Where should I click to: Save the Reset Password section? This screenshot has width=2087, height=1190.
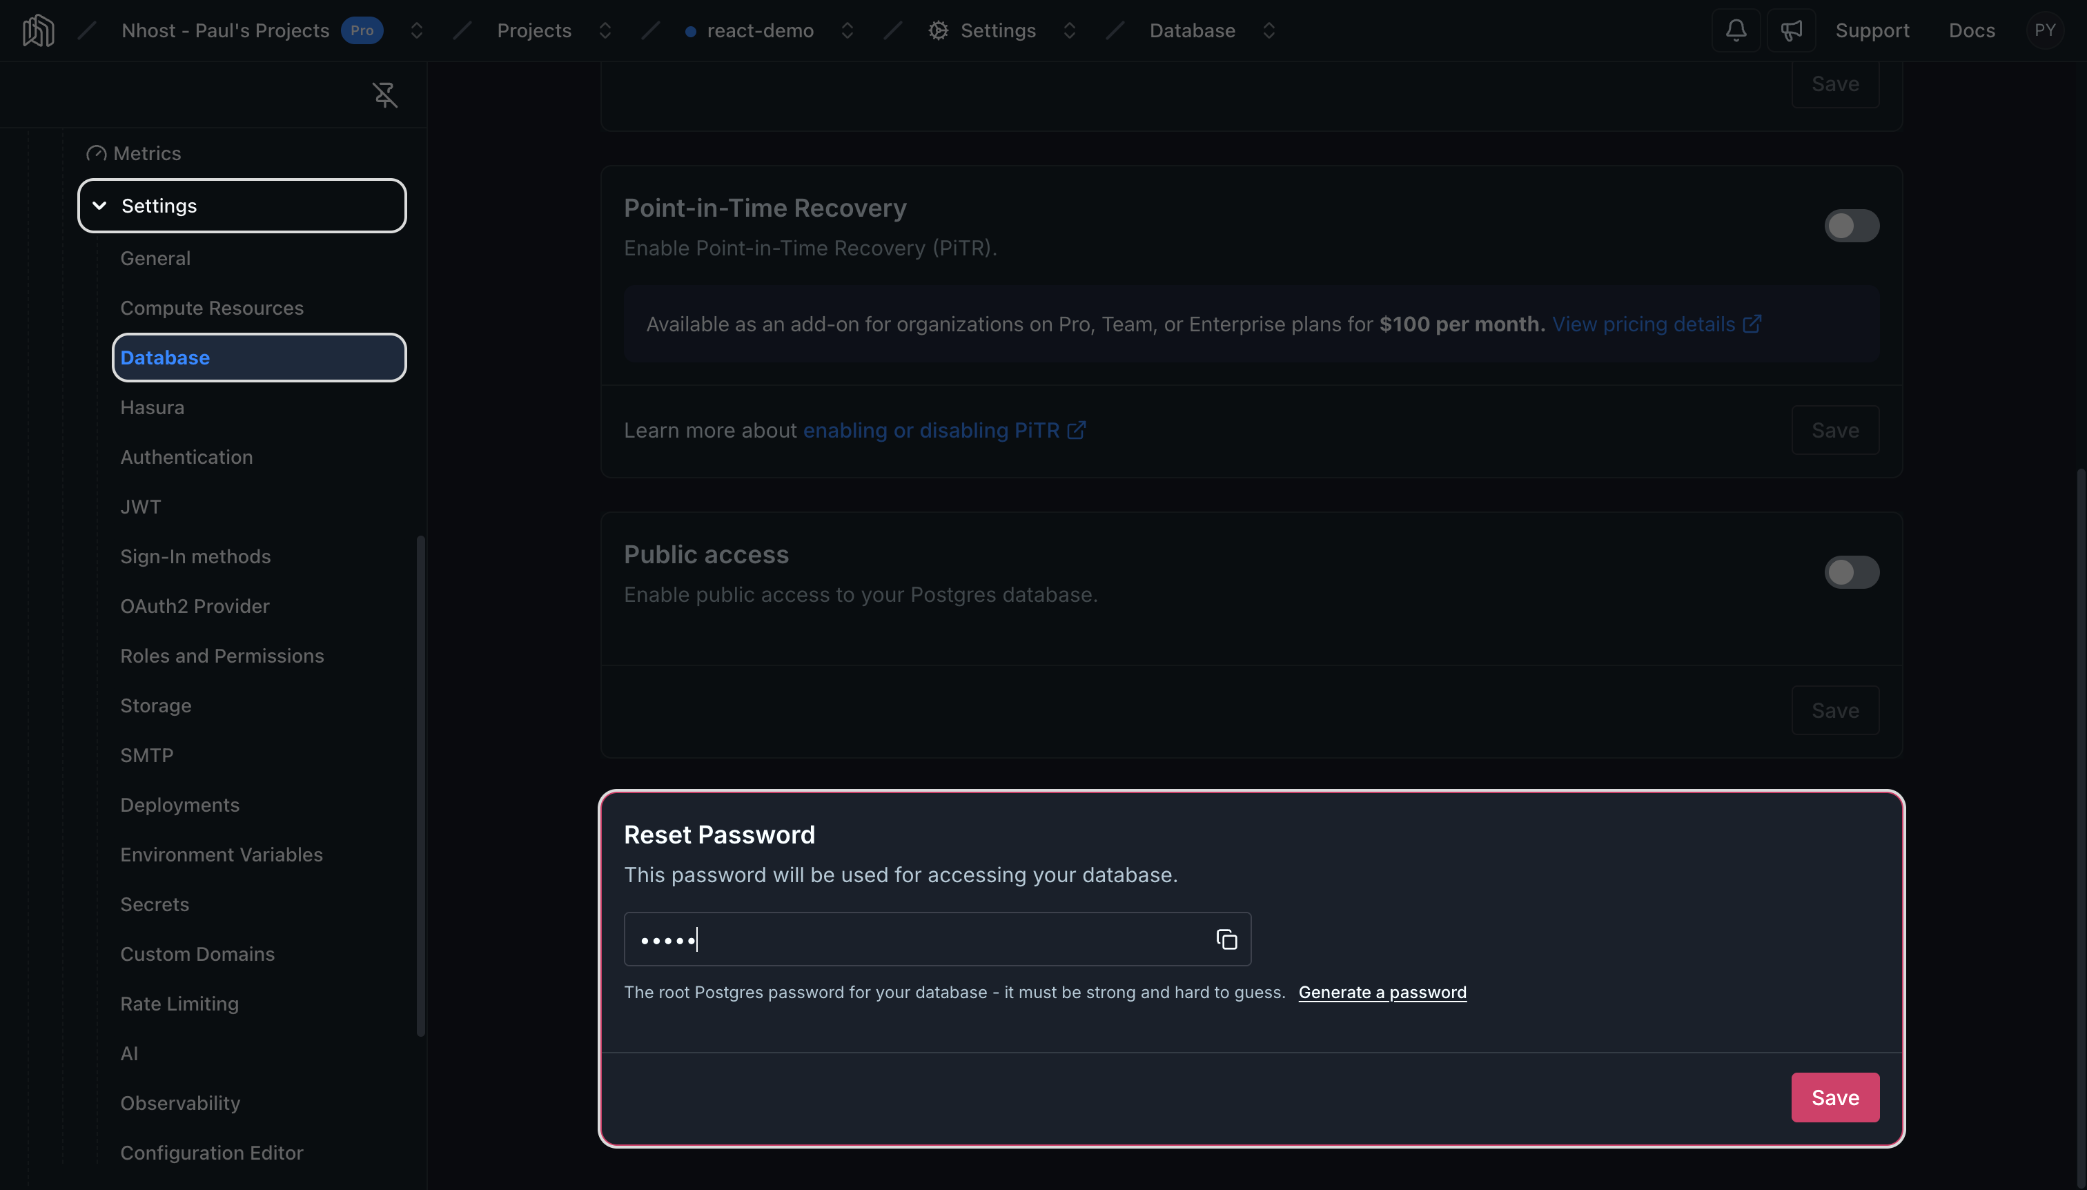point(1834,1098)
